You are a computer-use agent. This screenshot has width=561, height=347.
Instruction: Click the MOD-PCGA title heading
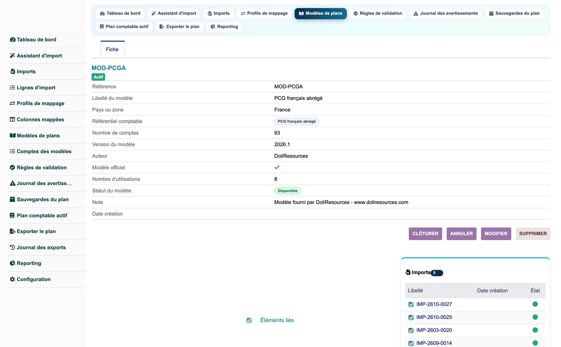(x=108, y=68)
